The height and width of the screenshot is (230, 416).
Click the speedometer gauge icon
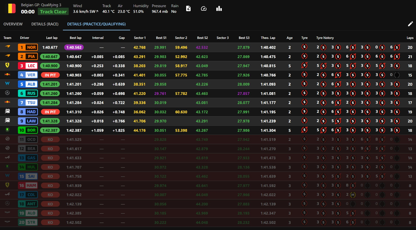tap(204, 9)
